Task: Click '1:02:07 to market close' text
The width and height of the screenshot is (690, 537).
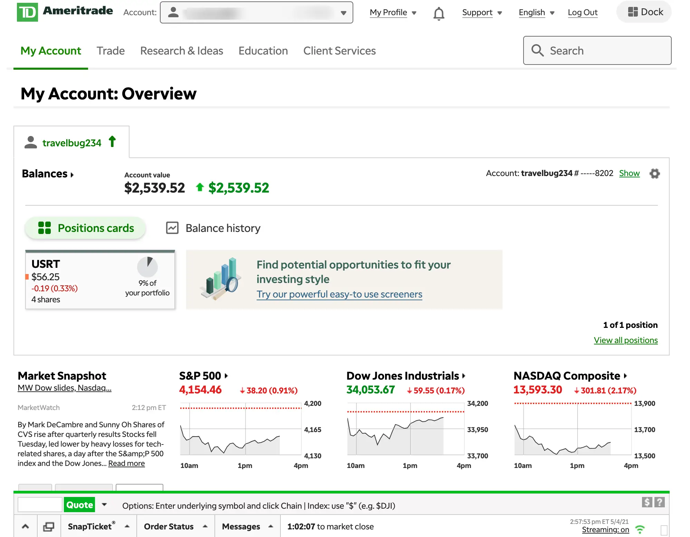Action: point(330,526)
